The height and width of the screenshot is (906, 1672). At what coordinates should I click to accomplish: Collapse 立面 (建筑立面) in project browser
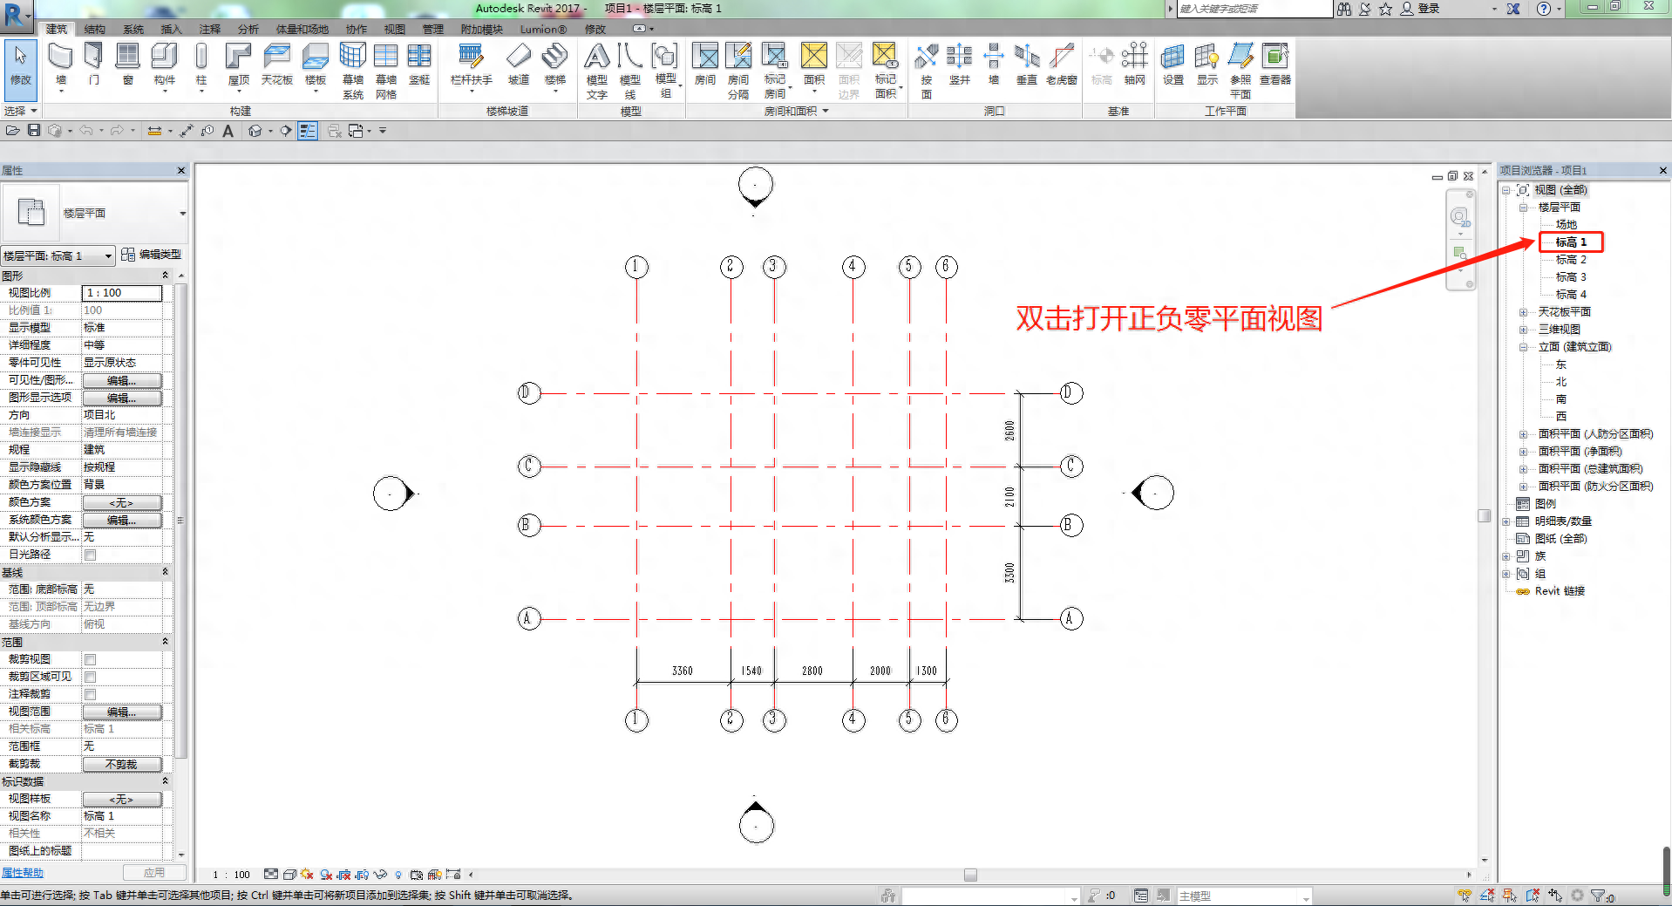pyautogui.click(x=1523, y=346)
